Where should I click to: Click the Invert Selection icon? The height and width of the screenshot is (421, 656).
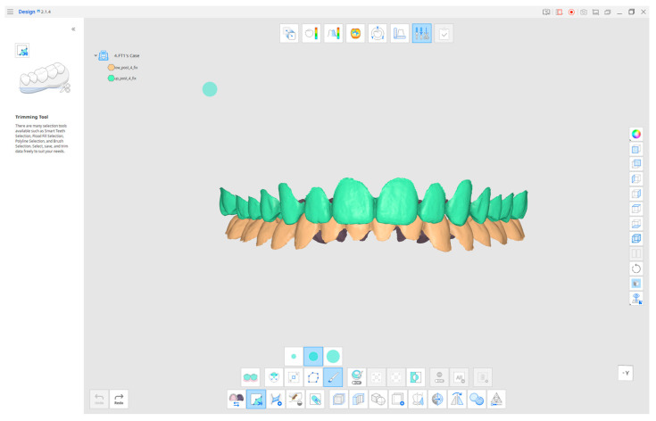click(415, 378)
